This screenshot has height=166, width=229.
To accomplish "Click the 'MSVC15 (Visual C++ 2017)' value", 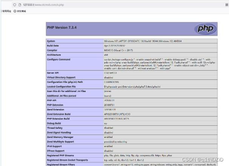I will 118,50.
